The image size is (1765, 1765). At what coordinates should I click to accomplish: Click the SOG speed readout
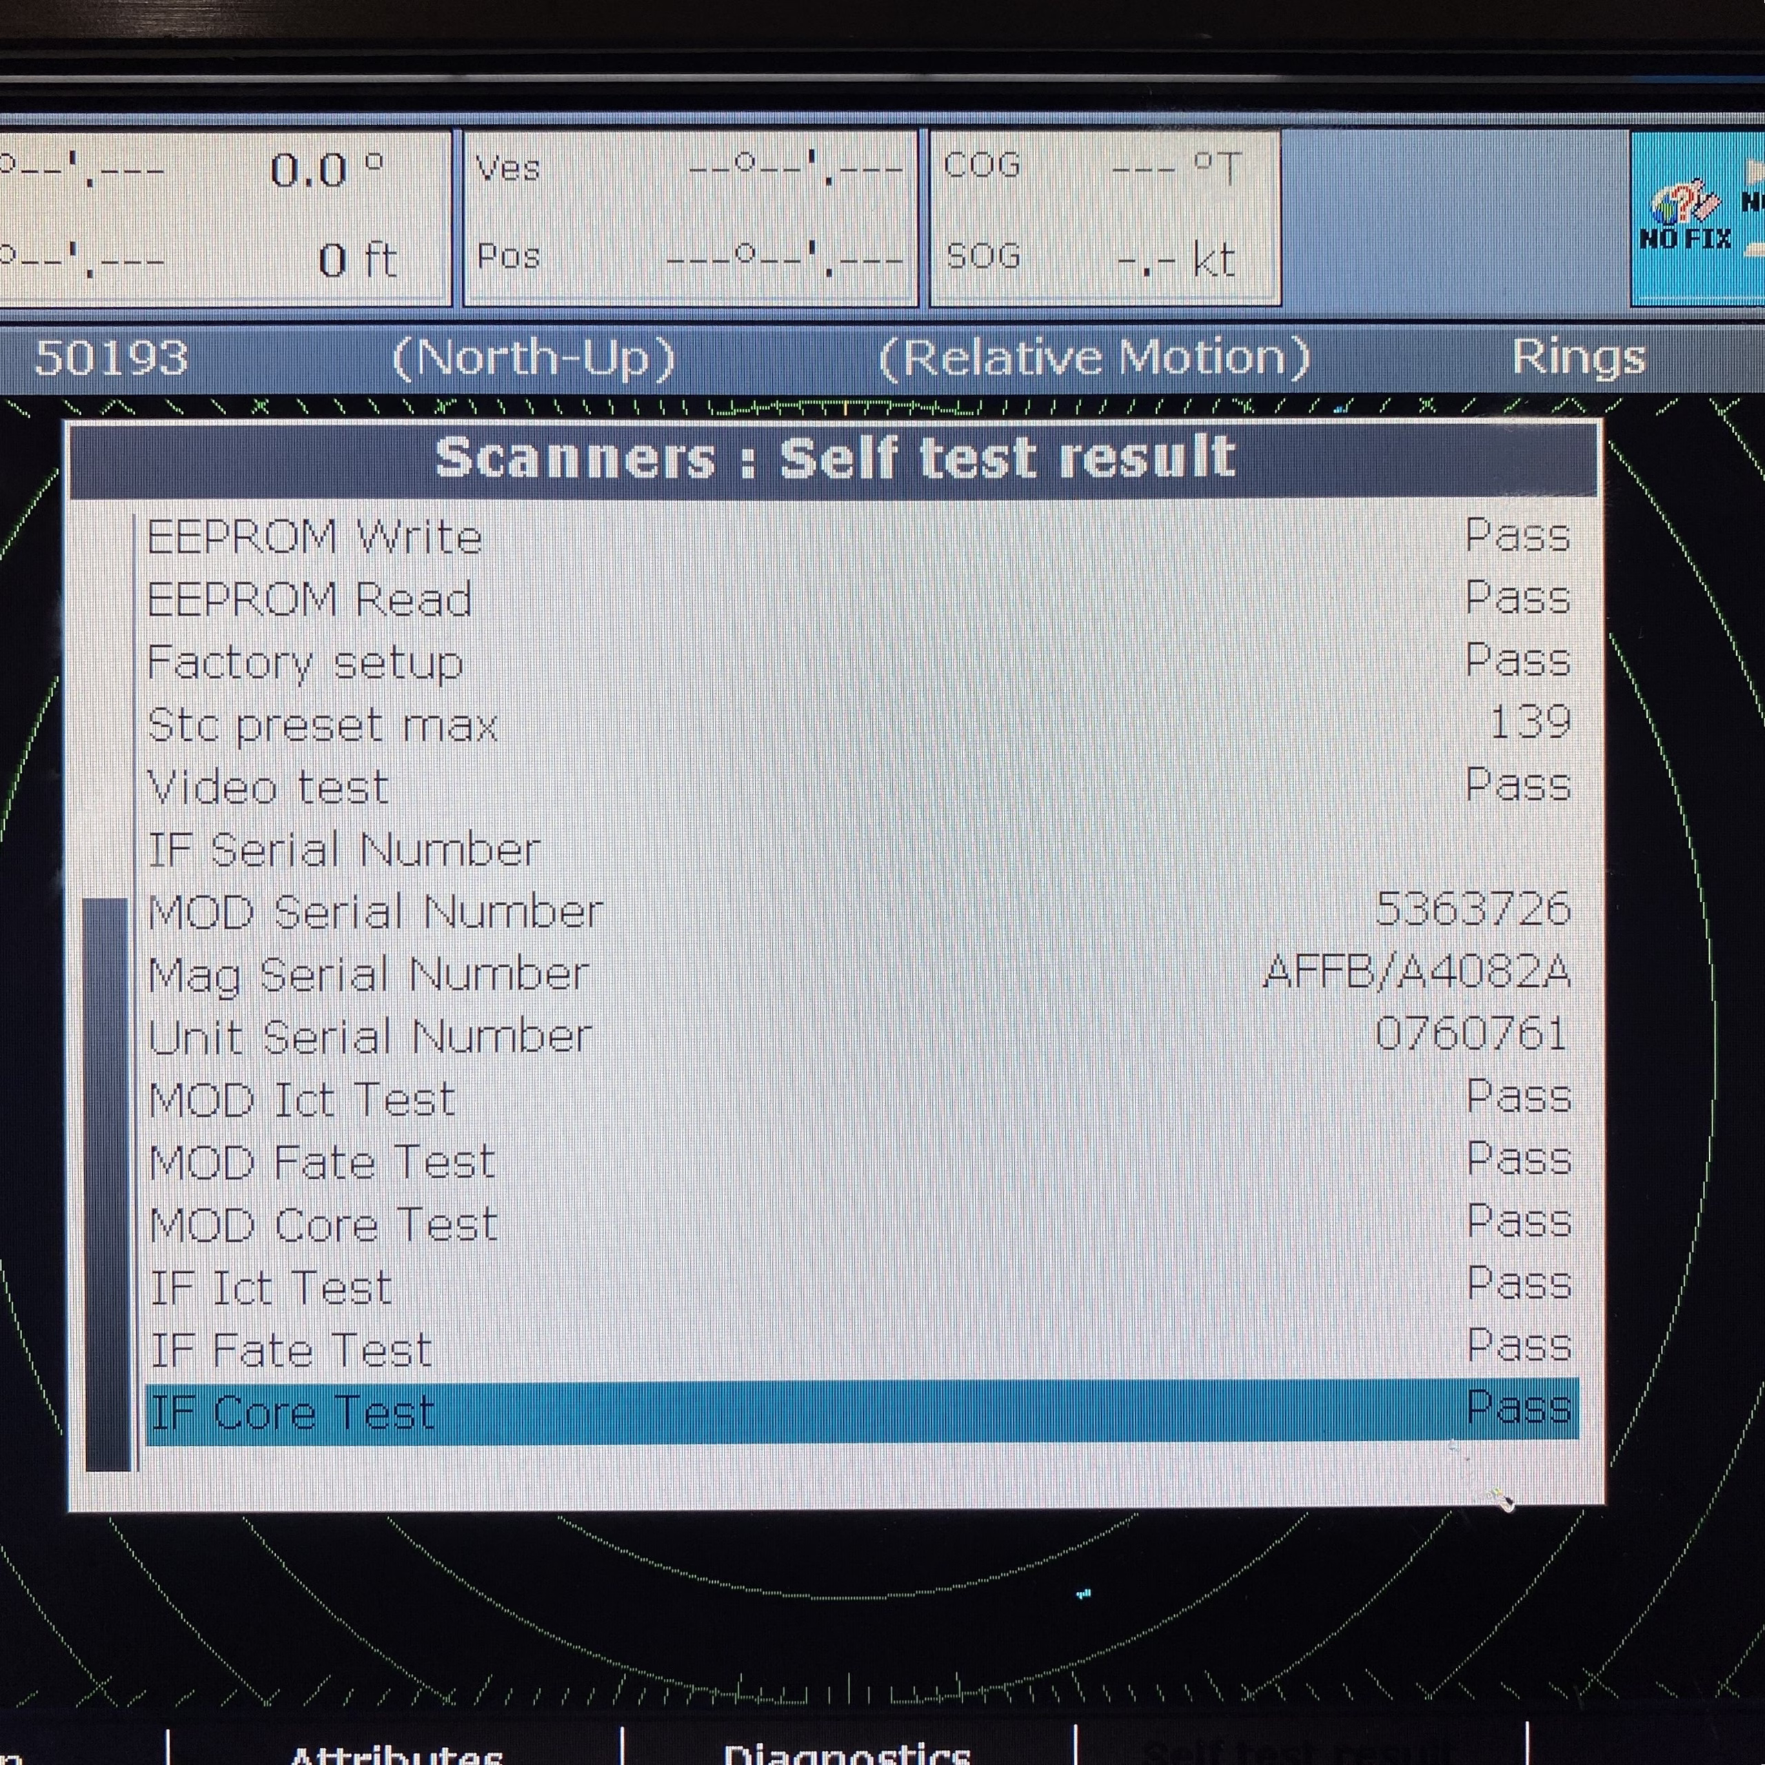(x=1093, y=259)
